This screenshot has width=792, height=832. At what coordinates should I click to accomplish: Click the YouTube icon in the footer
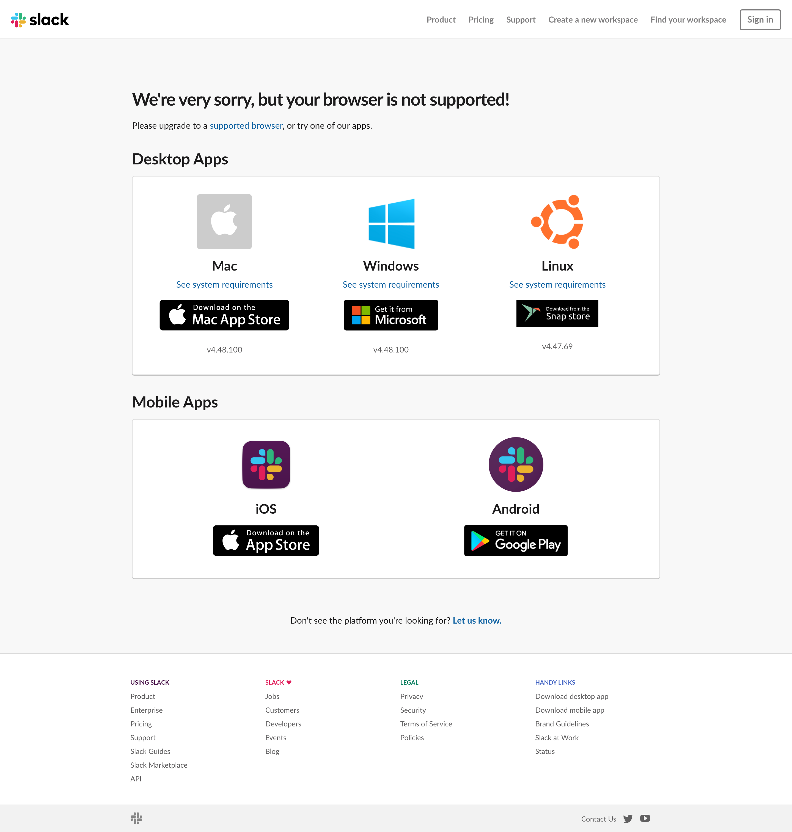click(x=645, y=818)
